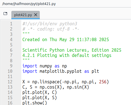The image size is (131, 105).
Task: Click the '4.2.1 Plotting with default settings' line
Action: click(67, 56)
